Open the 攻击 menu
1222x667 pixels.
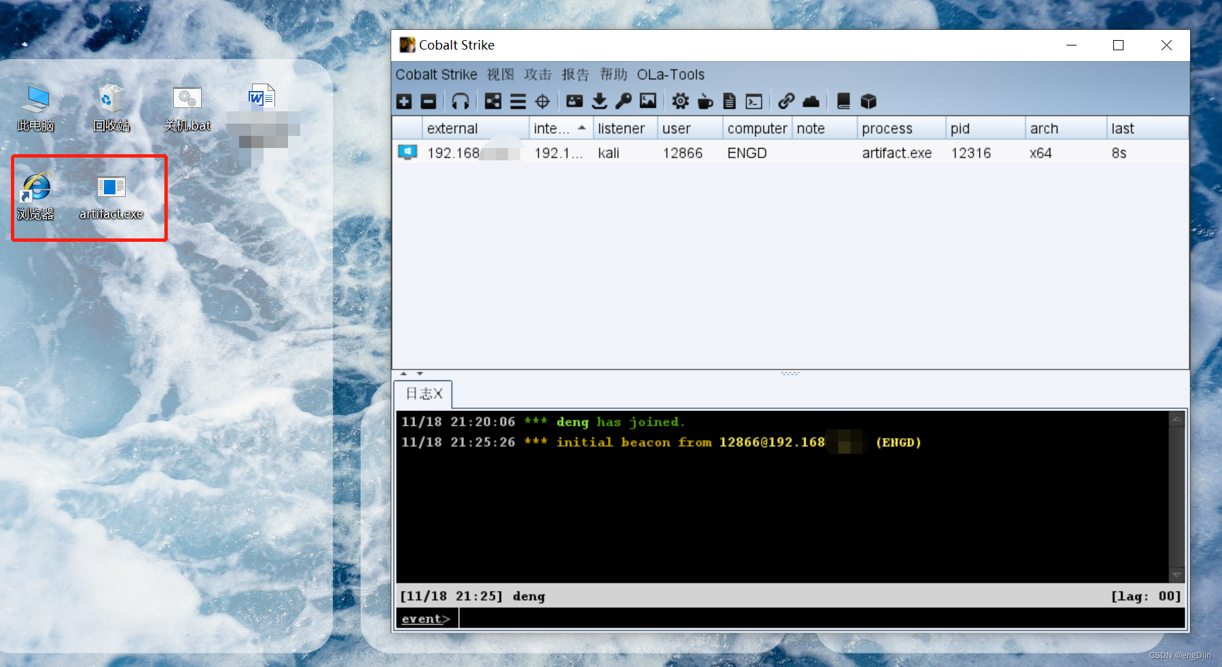(x=538, y=75)
